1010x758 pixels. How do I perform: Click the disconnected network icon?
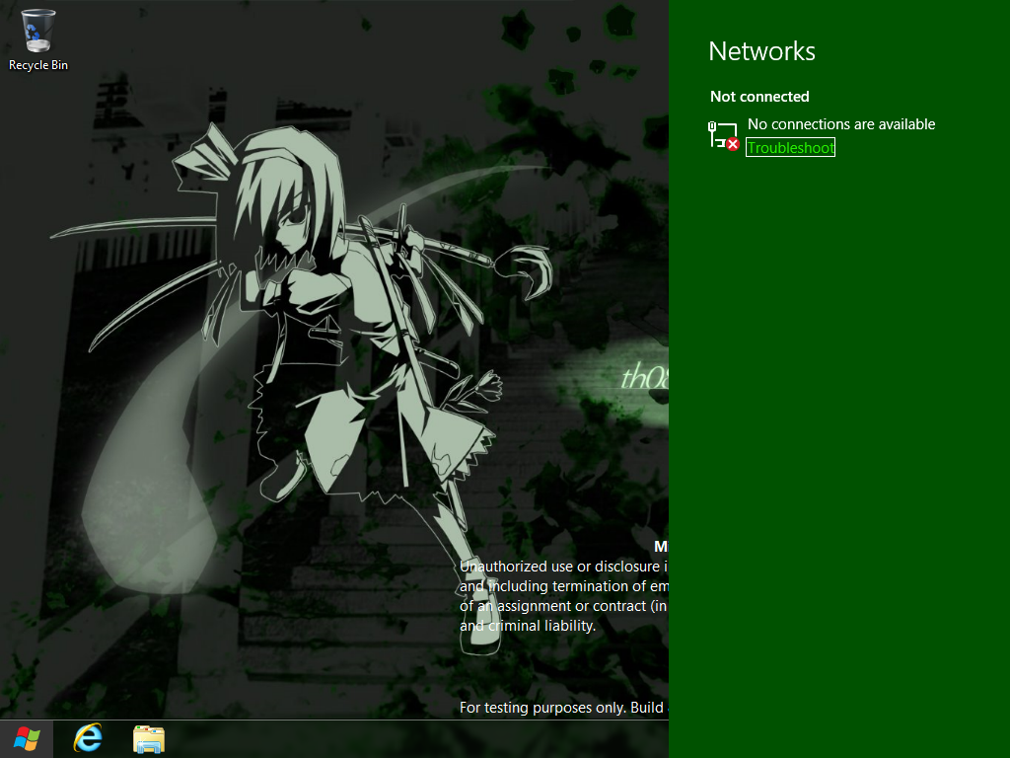click(x=723, y=135)
